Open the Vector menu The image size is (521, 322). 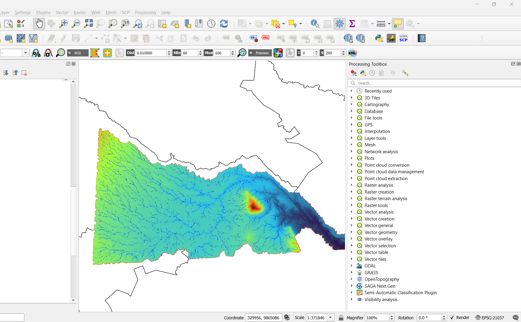[x=62, y=13]
